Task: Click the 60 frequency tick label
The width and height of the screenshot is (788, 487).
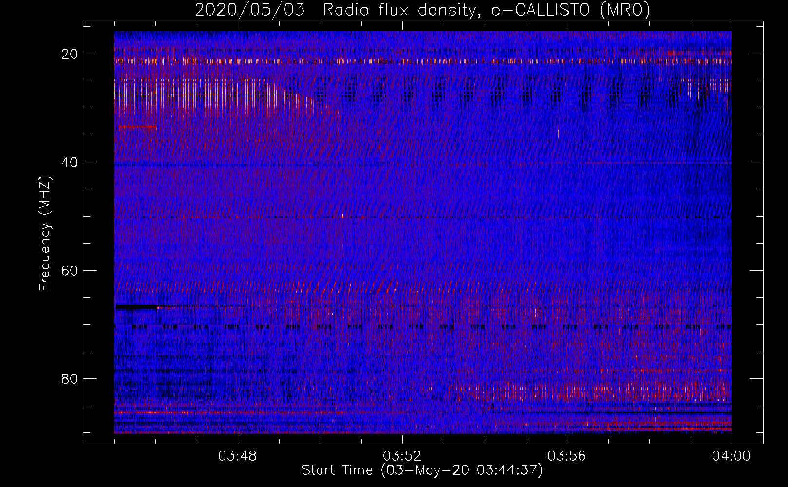Action: [70, 270]
